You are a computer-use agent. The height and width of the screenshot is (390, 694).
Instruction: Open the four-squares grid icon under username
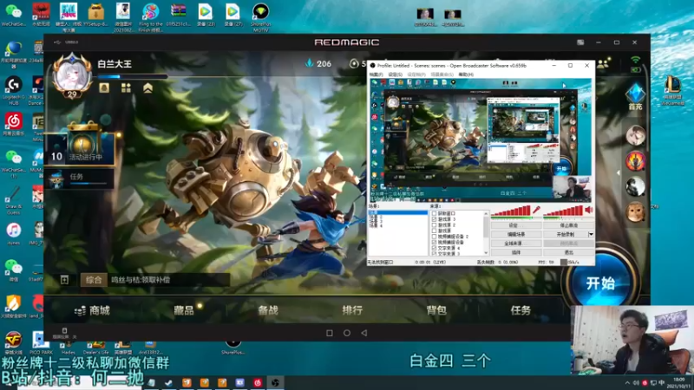point(126,88)
